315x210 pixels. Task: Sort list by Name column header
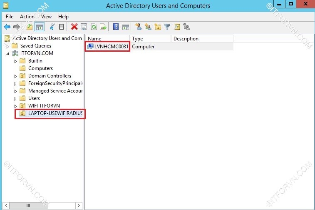pyautogui.click(x=107, y=39)
